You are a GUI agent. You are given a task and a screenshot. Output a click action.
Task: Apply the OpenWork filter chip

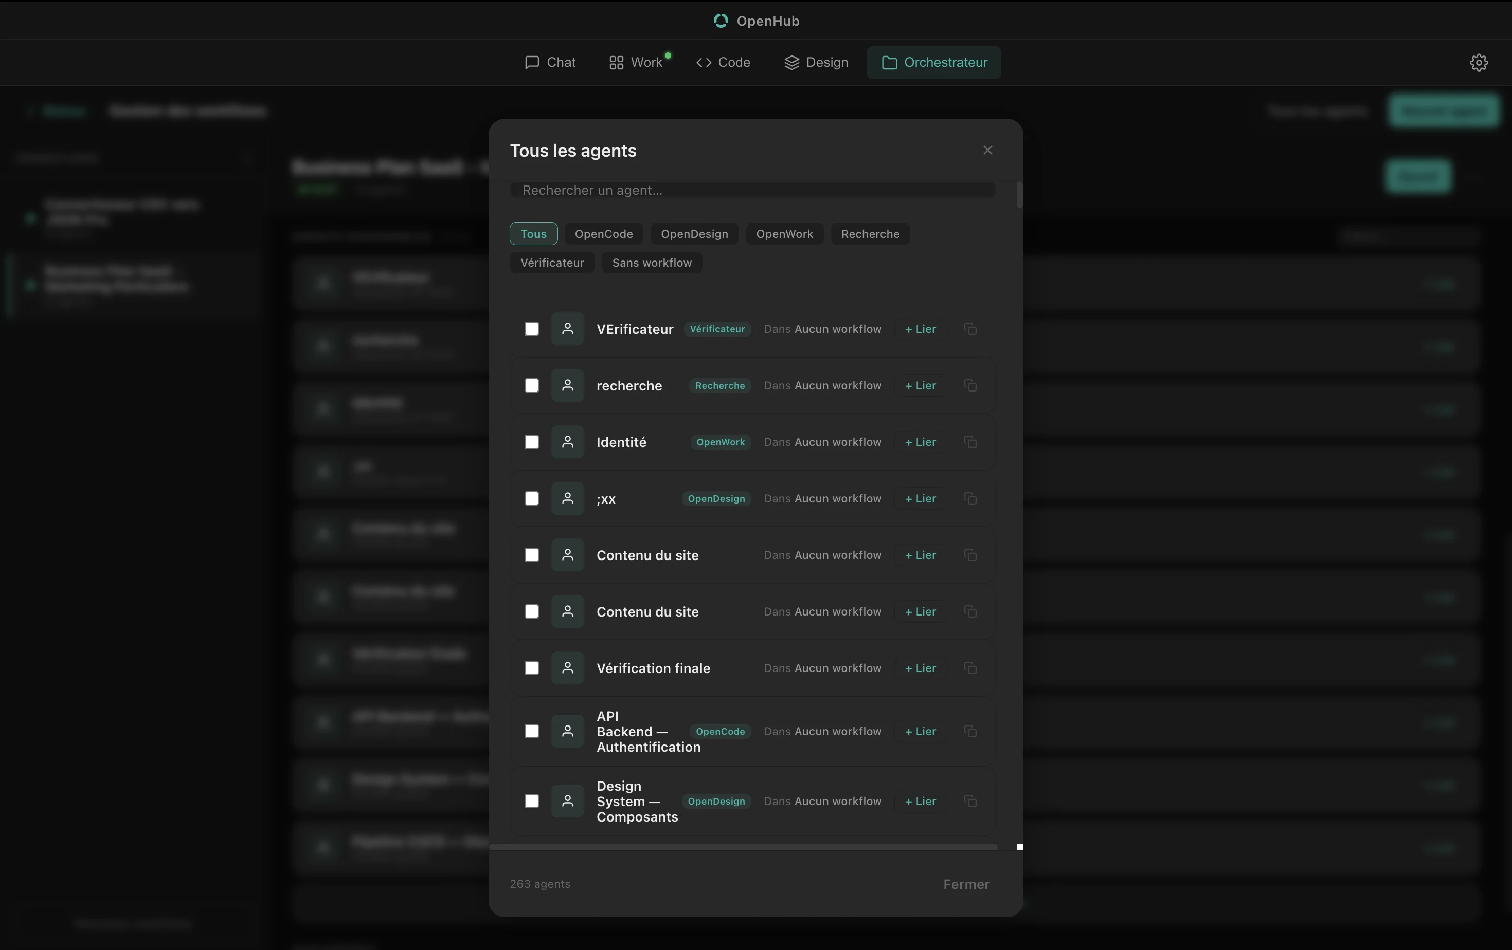point(784,234)
